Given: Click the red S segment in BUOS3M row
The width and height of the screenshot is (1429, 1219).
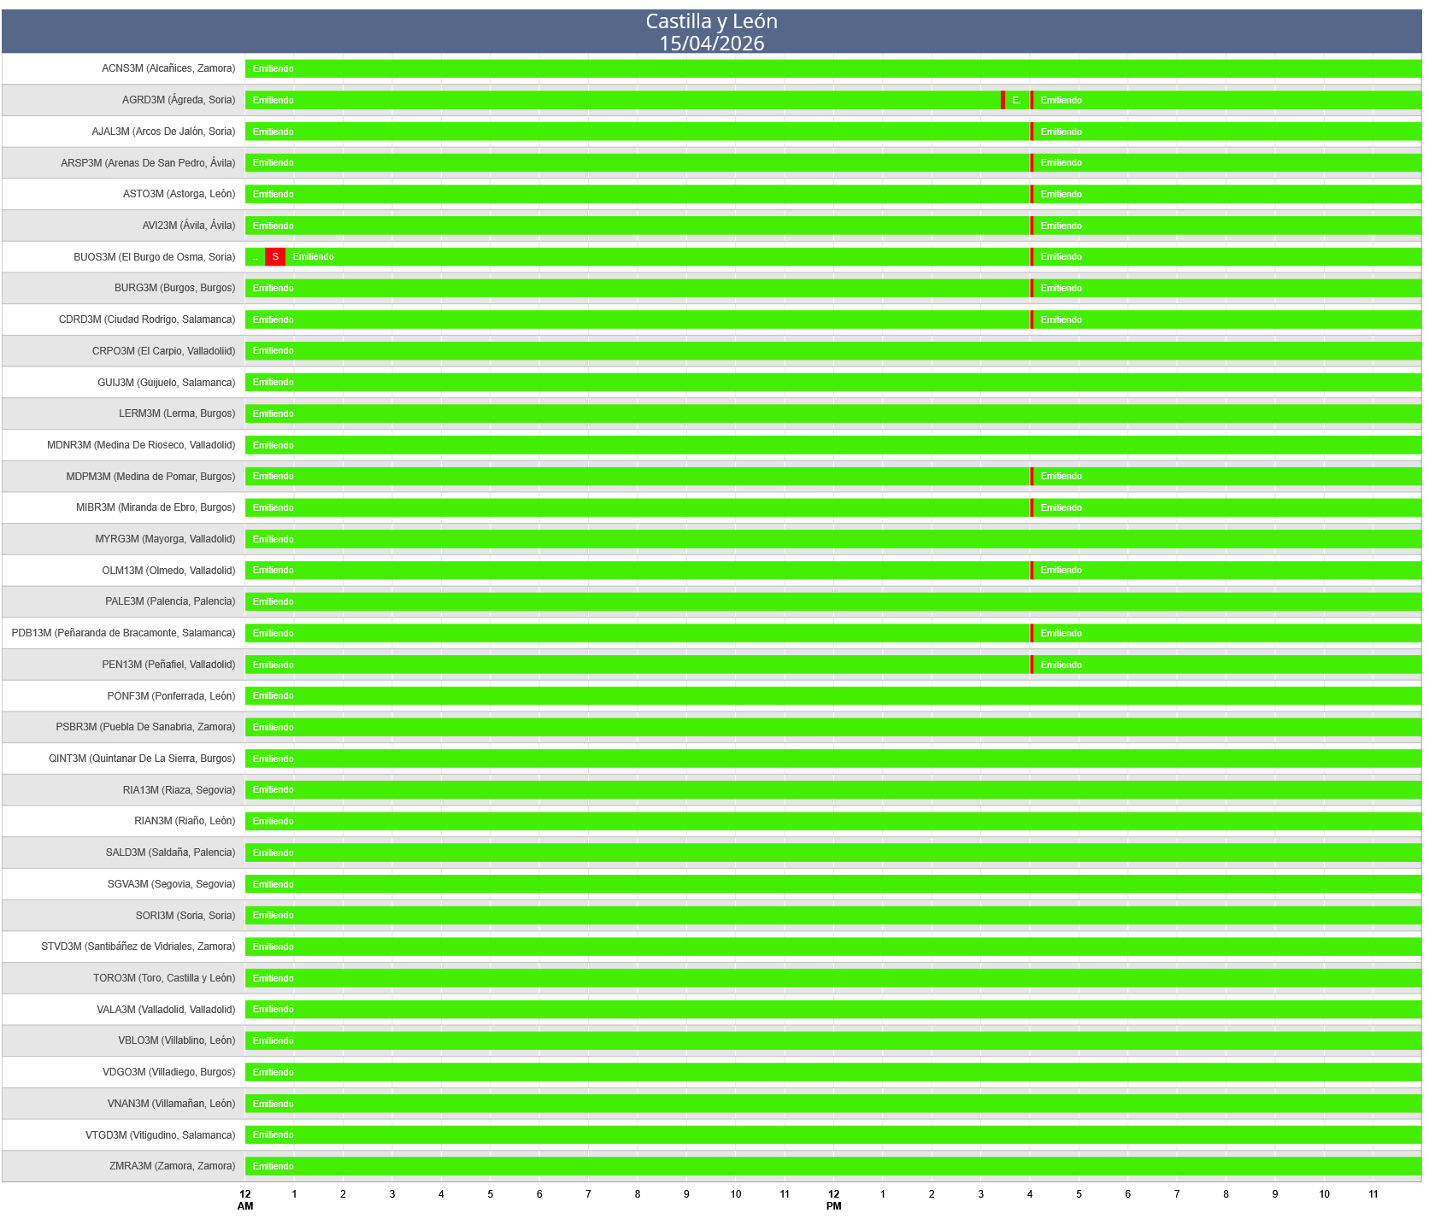Looking at the screenshot, I should 274,257.
